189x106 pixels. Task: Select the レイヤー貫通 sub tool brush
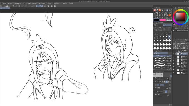pyautogui.click(x=162, y=66)
